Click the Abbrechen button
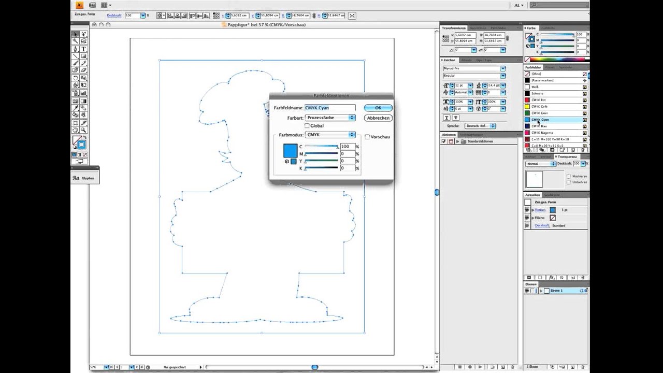663x373 pixels. pos(378,118)
